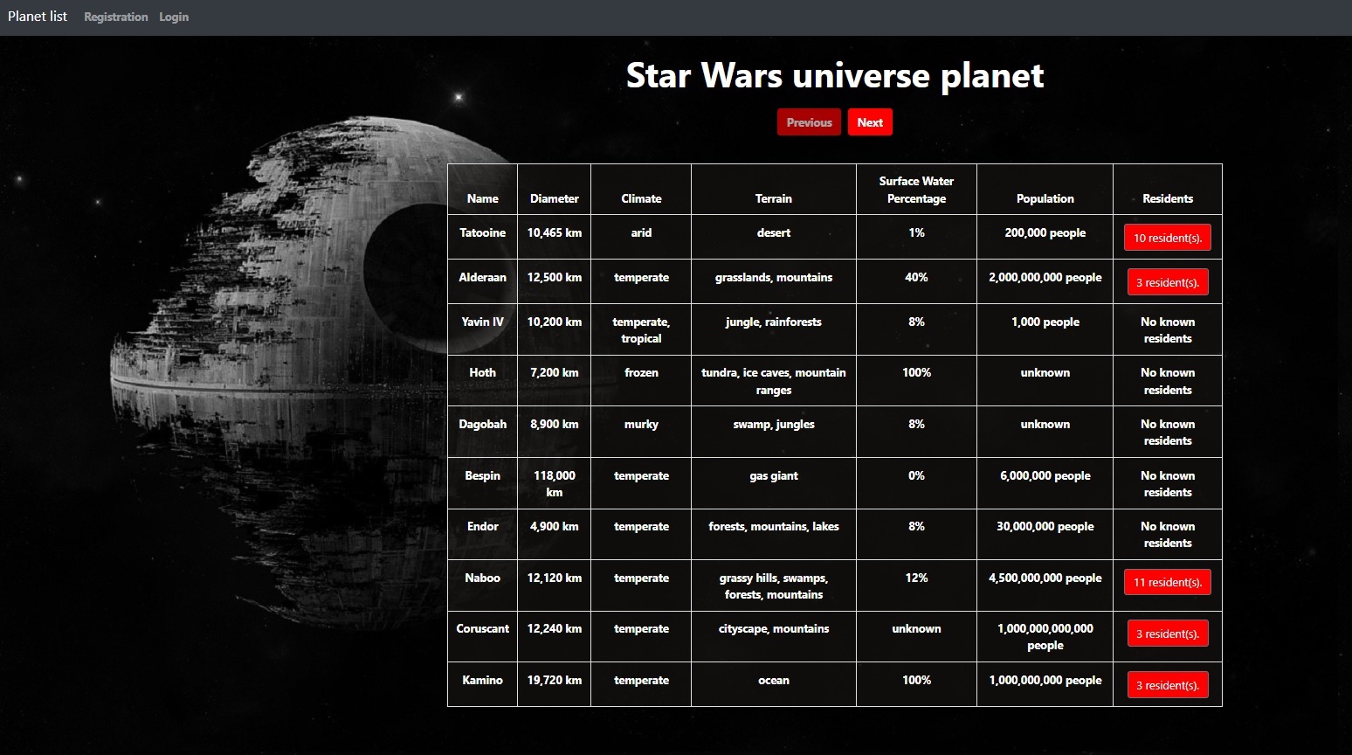View the 10 residents of Tatooine
Screen dimensions: 1352x755
click(x=1167, y=237)
